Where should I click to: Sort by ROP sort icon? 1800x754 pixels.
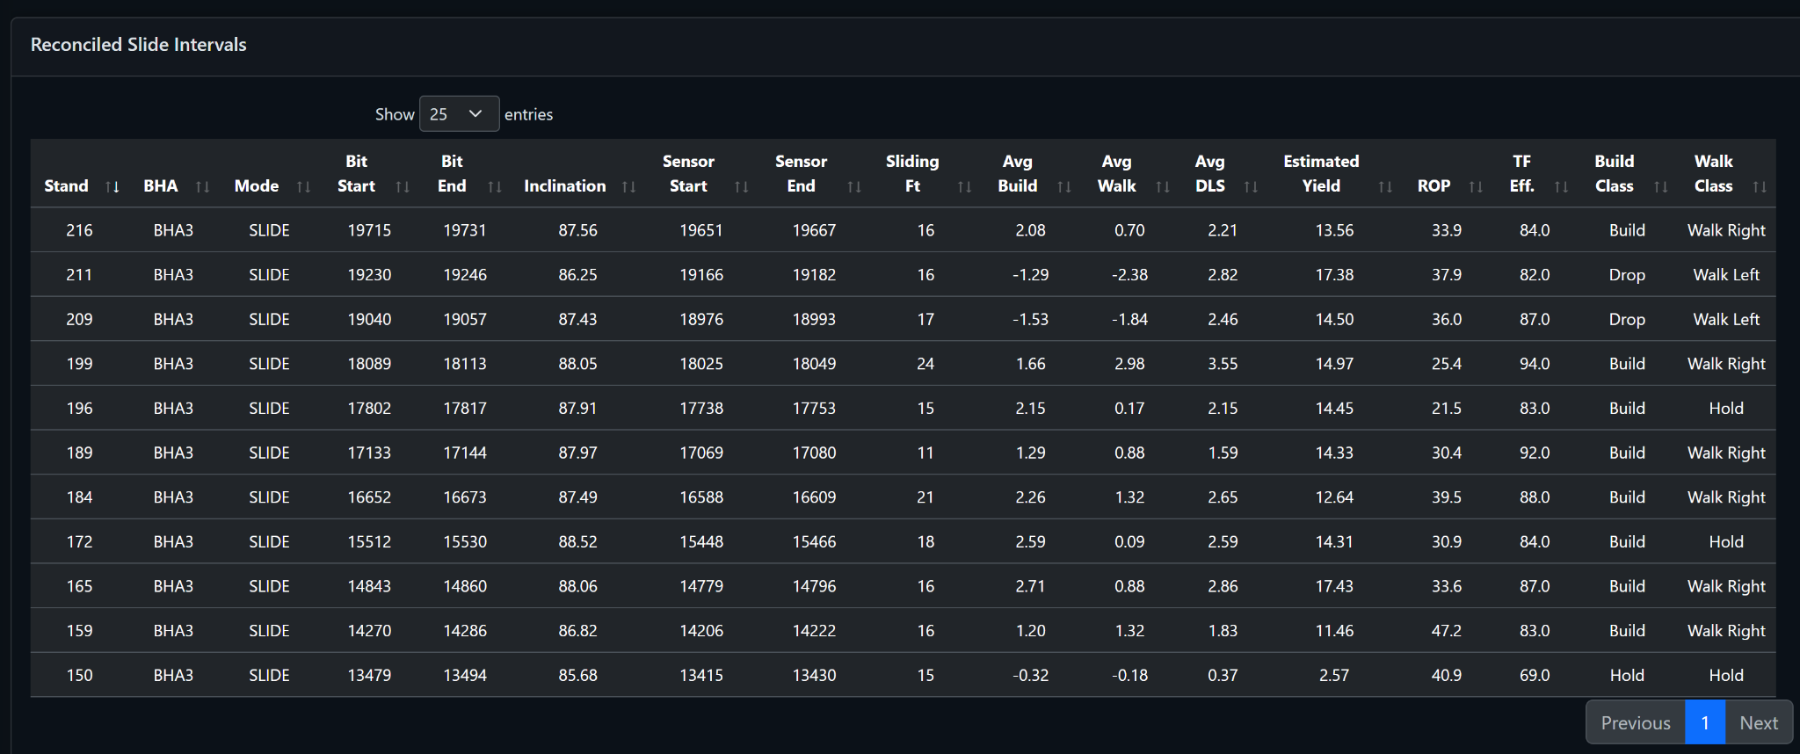point(1477,186)
